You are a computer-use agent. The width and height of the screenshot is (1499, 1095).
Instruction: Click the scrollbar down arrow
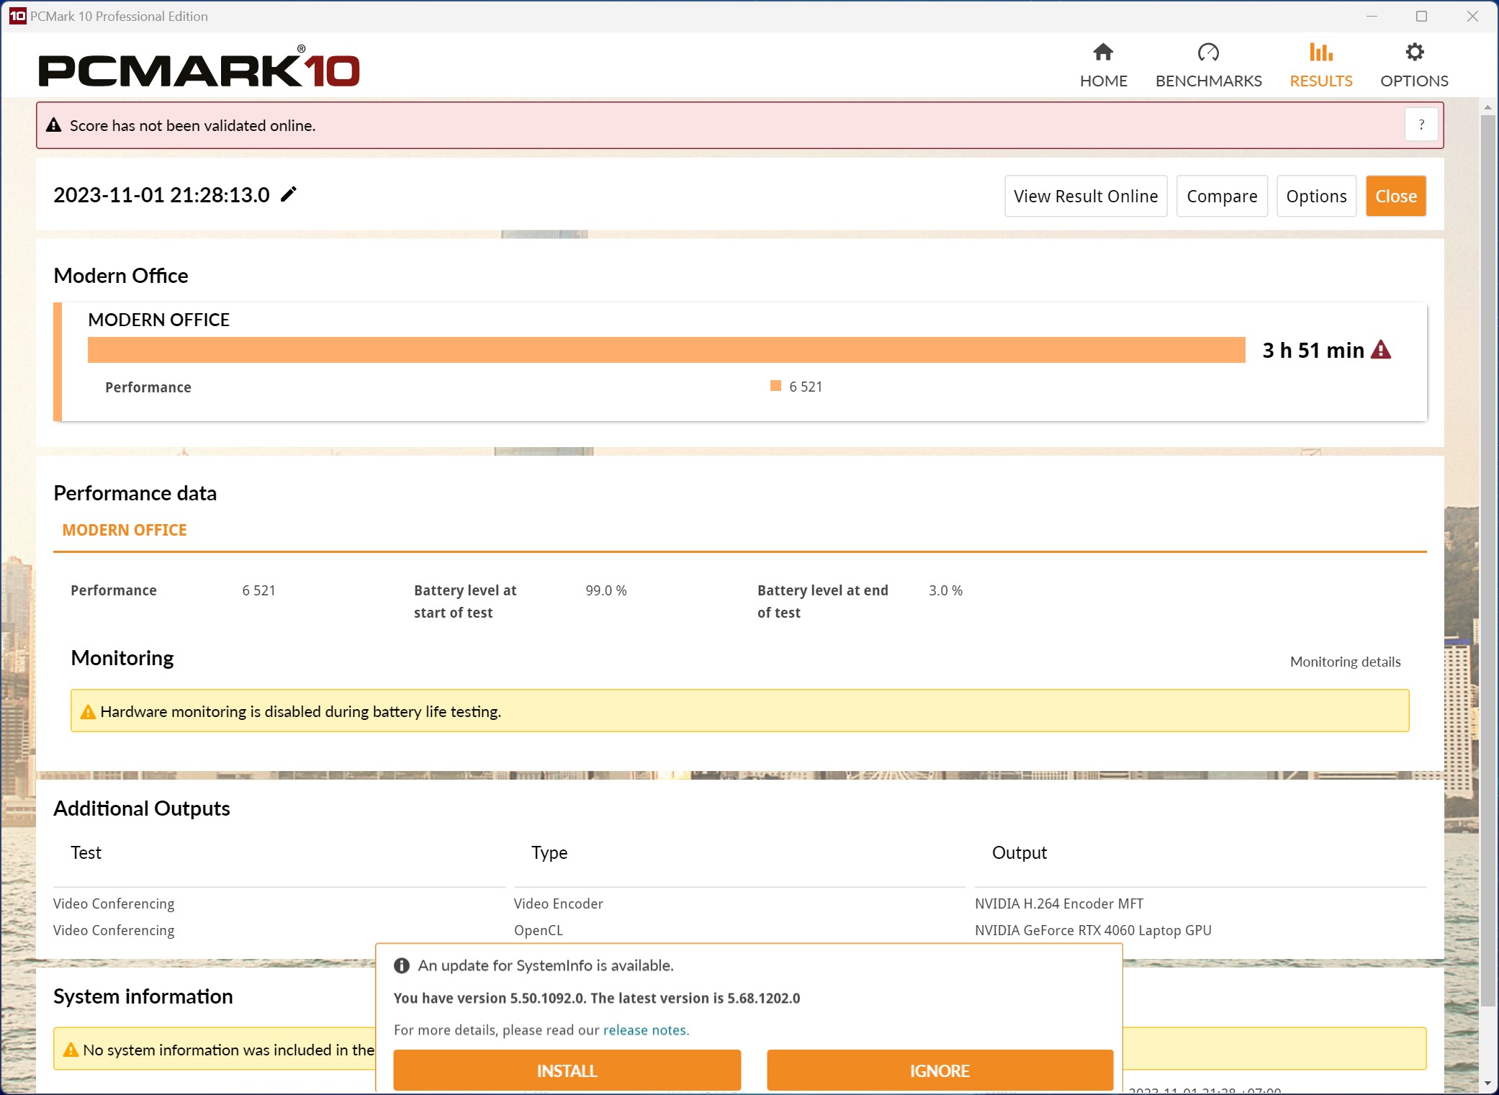1487,1083
